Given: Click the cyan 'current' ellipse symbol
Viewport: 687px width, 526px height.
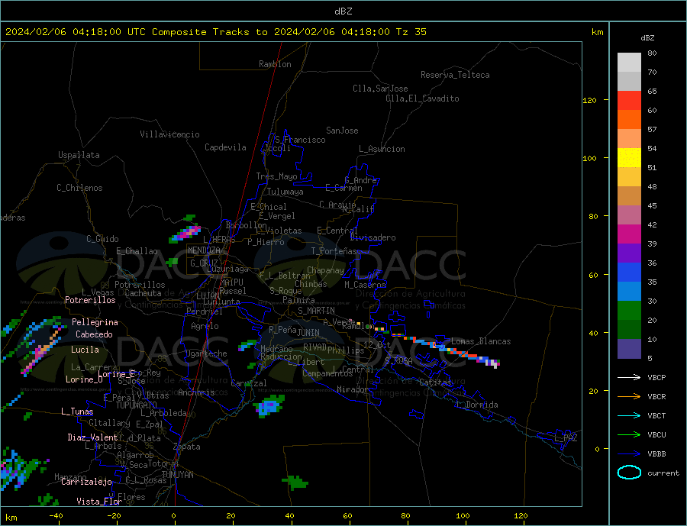Looking at the screenshot, I should (629, 473).
